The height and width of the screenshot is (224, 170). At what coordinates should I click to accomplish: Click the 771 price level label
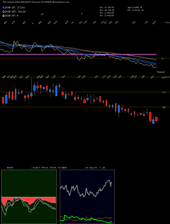click(164, 93)
